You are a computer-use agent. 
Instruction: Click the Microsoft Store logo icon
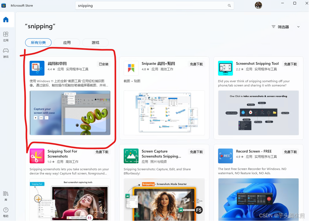click(3, 5)
